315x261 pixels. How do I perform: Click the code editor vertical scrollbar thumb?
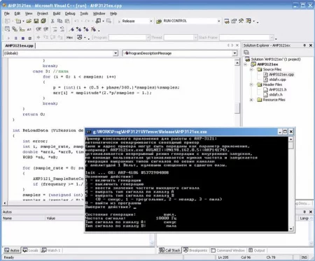237,108
